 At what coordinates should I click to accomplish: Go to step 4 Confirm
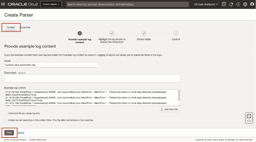176,33
